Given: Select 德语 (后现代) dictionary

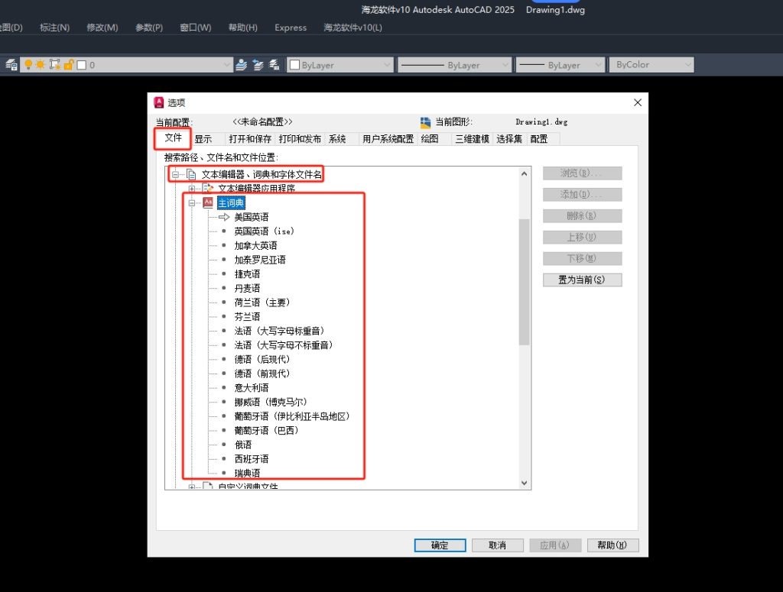Looking at the screenshot, I should [x=262, y=359].
